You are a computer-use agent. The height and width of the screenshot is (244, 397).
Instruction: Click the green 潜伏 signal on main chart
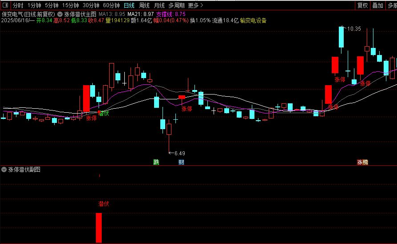104,113
